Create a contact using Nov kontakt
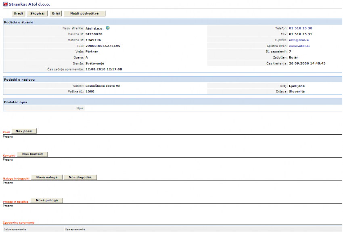 32,154
